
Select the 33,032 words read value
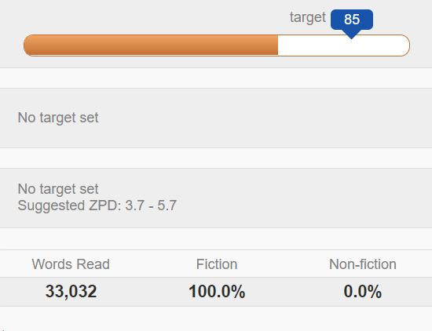(71, 291)
